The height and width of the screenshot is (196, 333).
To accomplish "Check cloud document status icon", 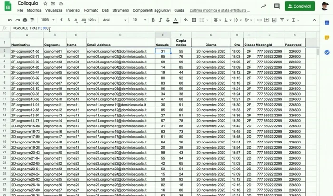I will (x=61, y=4).
